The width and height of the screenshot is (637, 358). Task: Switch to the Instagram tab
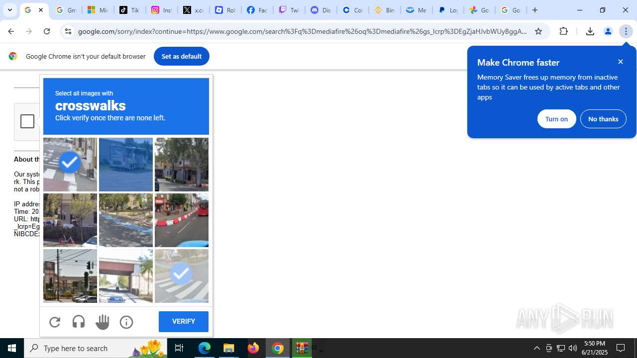(x=161, y=10)
